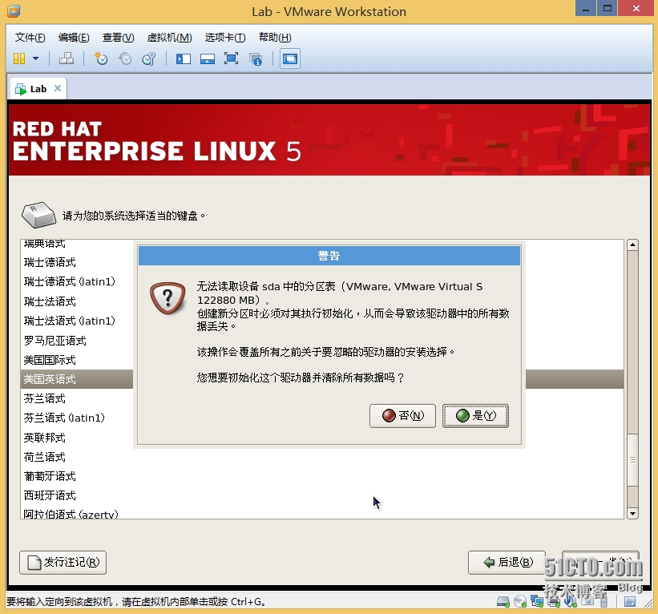Click the VMware Workstation title bar icon

[14, 11]
